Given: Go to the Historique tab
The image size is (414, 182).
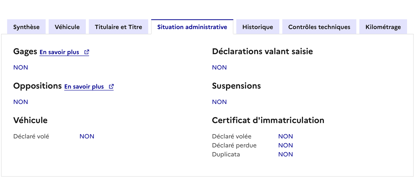Looking at the screenshot, I should click(258, 27).
